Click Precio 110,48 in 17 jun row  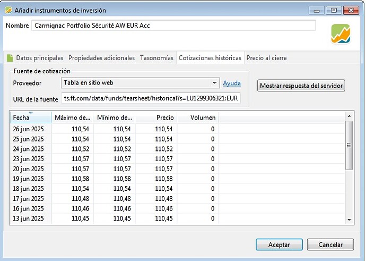pos(164,199)
